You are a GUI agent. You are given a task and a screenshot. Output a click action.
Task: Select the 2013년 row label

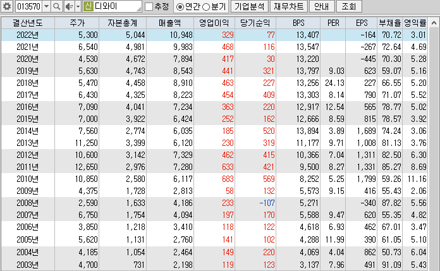click(x=28, y=143)
